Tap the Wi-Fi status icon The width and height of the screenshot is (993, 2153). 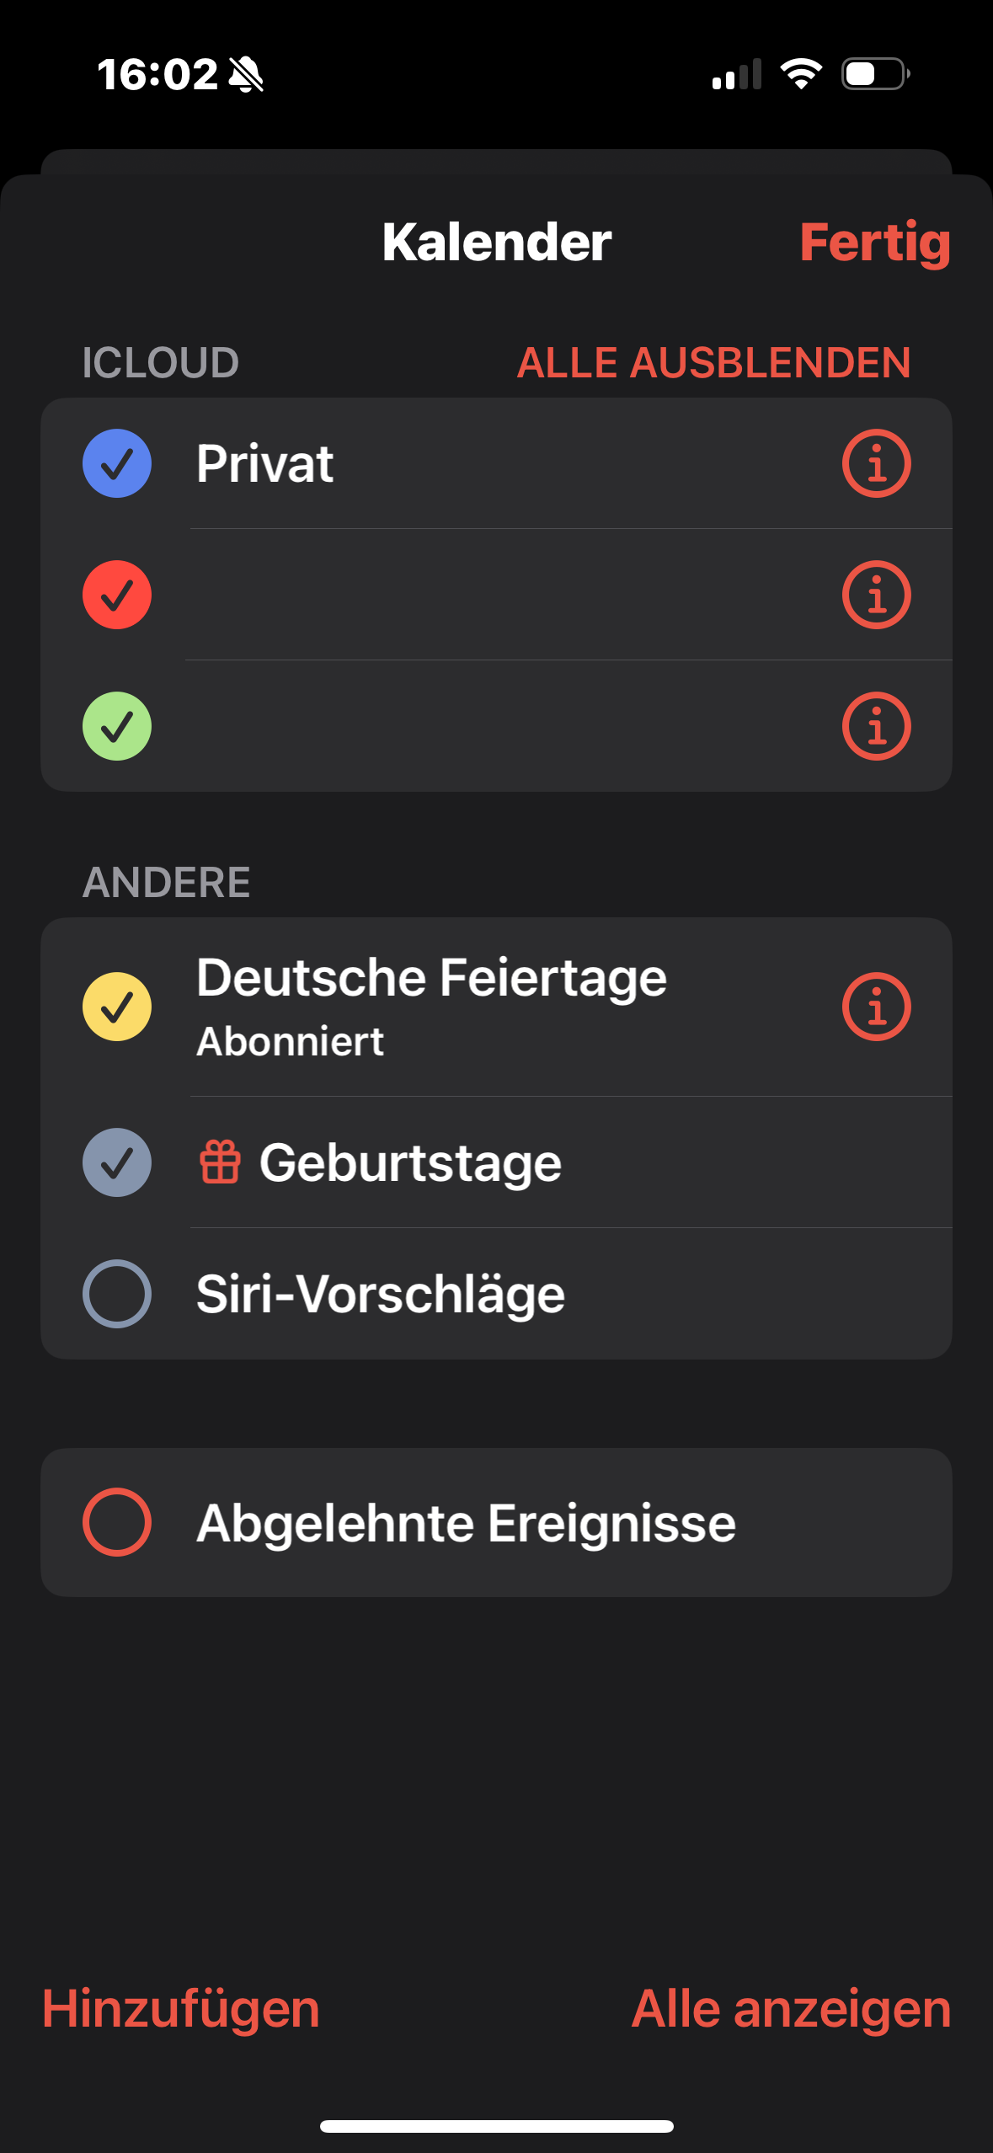pos(801,74)
